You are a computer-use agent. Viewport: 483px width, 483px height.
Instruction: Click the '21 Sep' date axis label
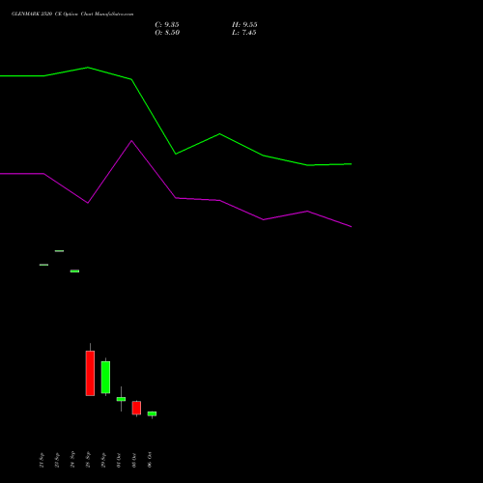42,460
